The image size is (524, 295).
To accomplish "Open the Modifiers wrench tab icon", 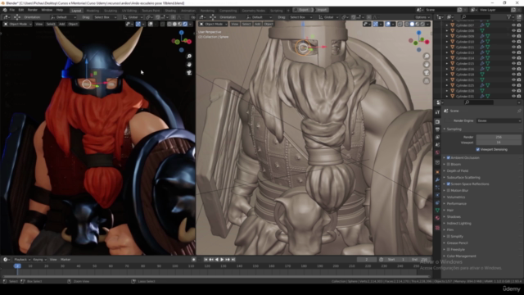I will click(x=437, y=179).
